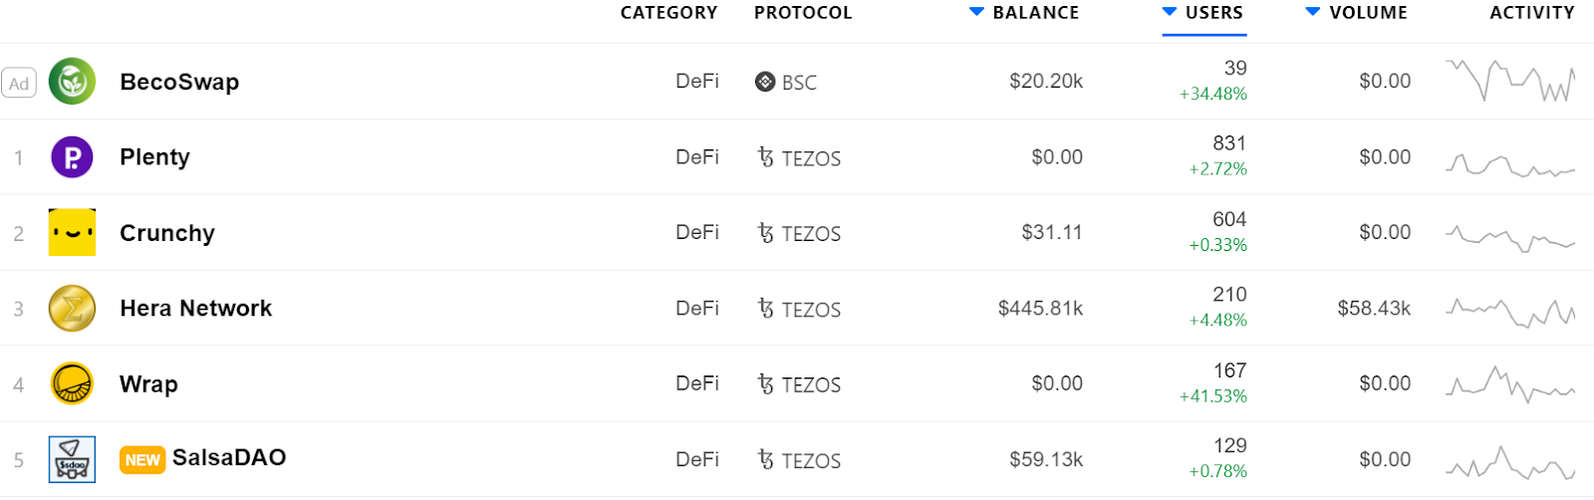Click the yellow Crunchy smiley icon

(72, 233)
